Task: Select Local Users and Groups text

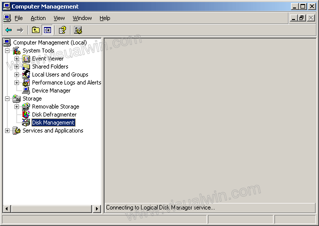Action: pos(60,74)
